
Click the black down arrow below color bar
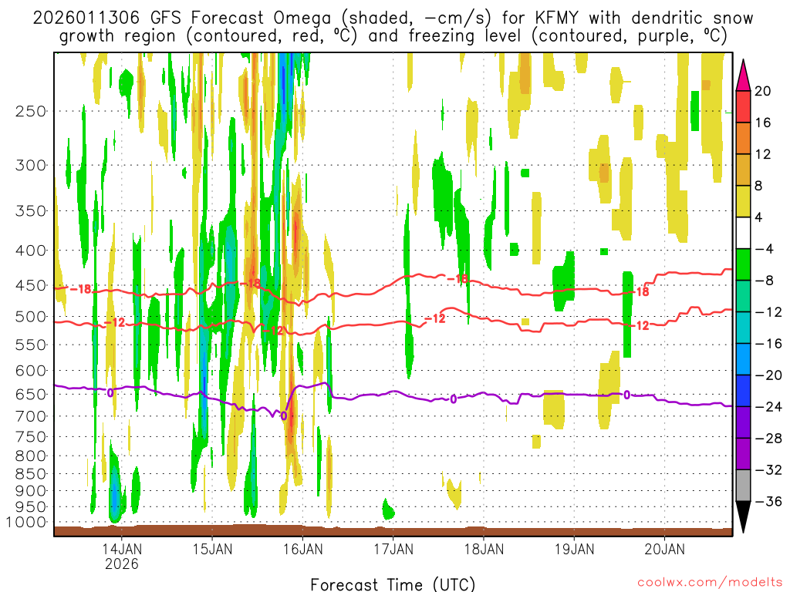743,516
